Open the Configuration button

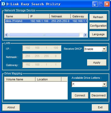coord(98,26)
